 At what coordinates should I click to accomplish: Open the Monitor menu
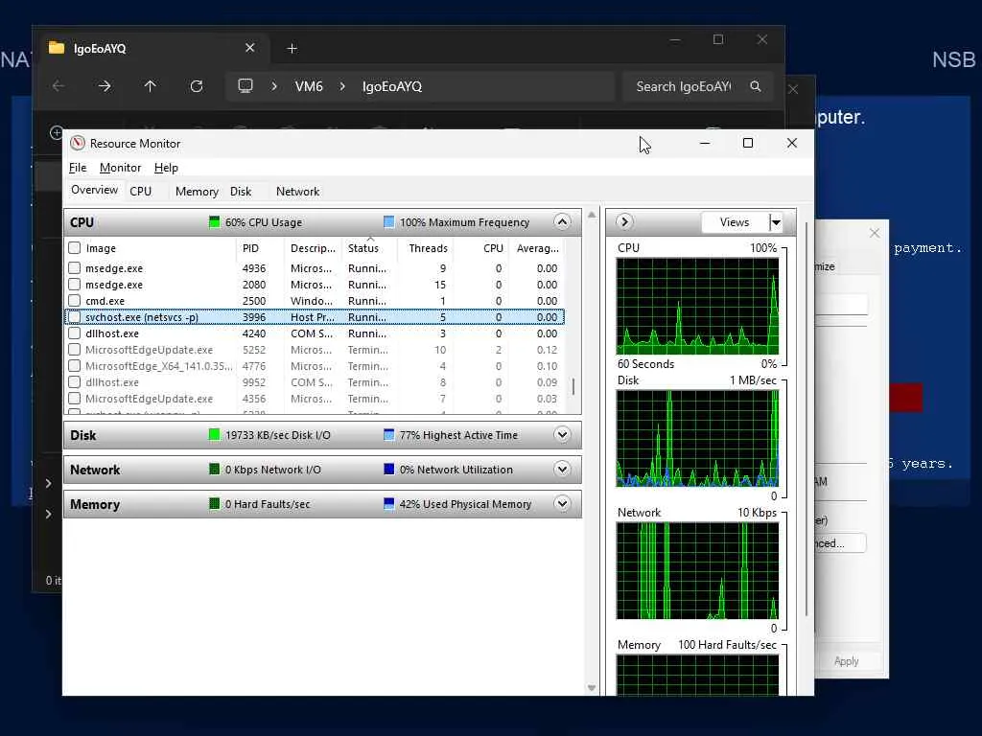(120, 168)
